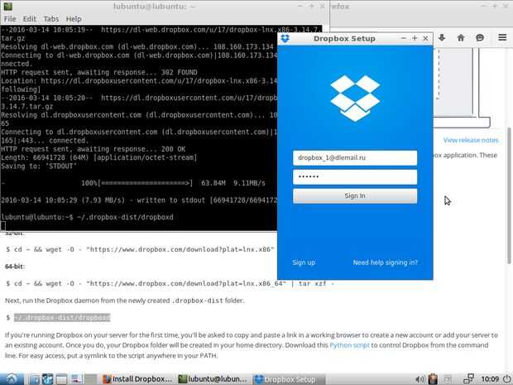Viewport: 513px width, 385px height.
Task: Maximize the Dropbox Setup window
Action: 415,38
